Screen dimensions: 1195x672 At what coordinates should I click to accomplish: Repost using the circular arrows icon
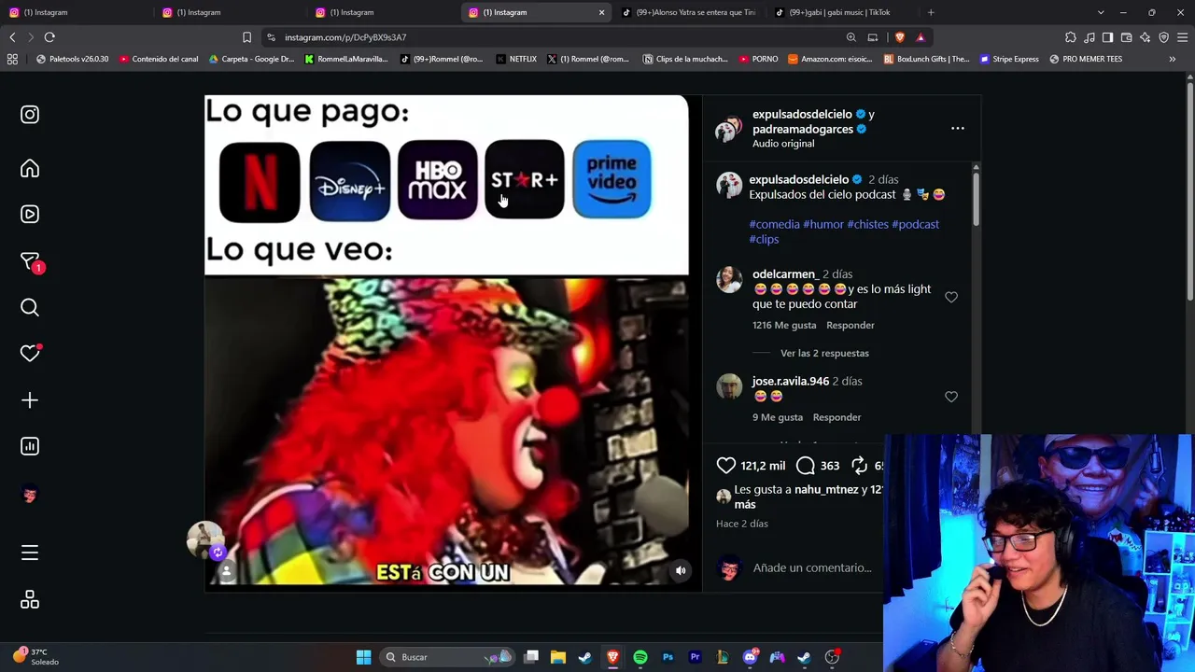(859, 465)
